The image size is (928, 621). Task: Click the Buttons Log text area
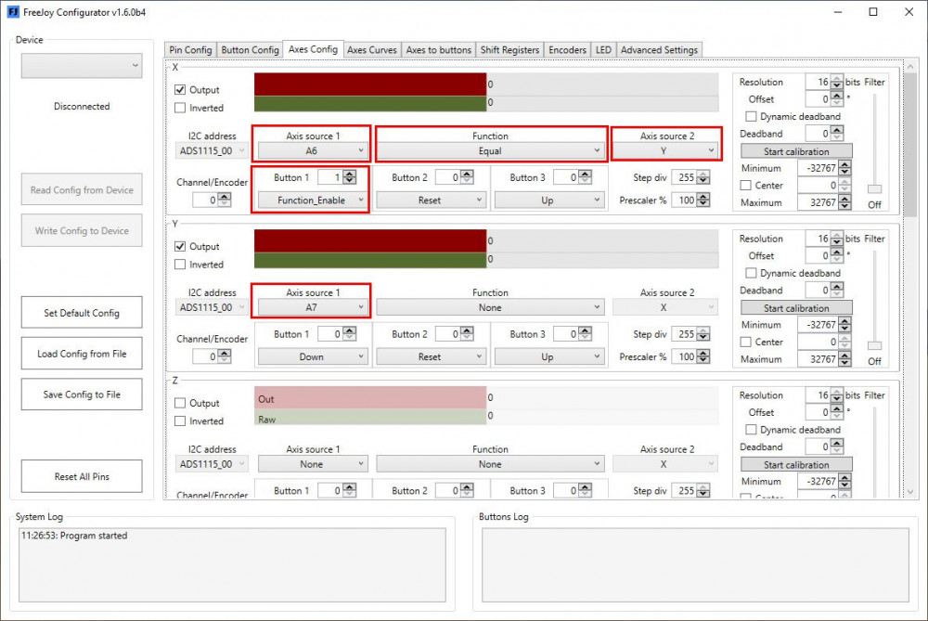[695, 565]
